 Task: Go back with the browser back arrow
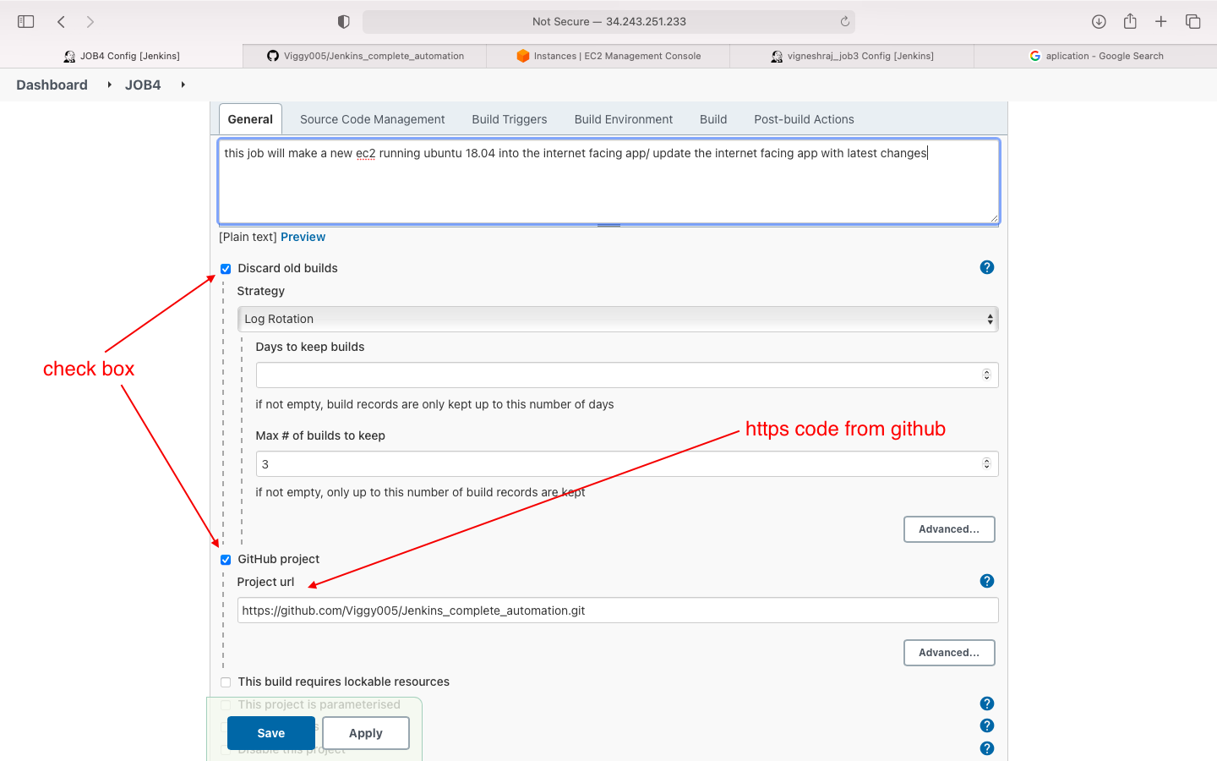click(61, 22)
